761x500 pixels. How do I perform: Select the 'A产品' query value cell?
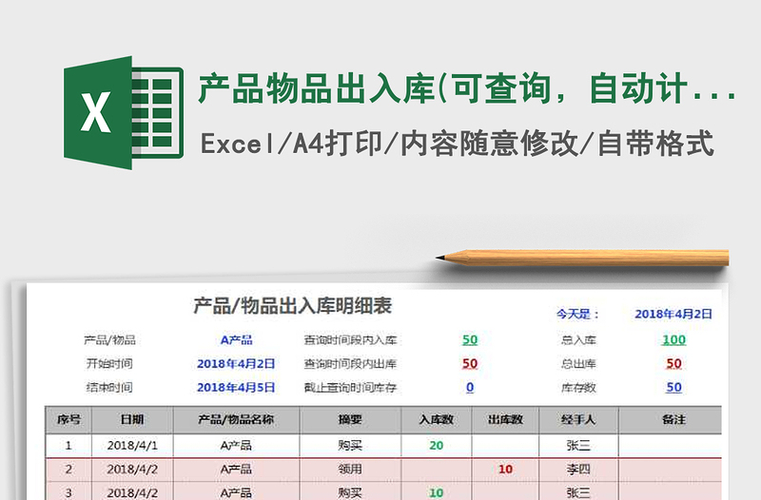pyautogui.click(x=236, y=340)
